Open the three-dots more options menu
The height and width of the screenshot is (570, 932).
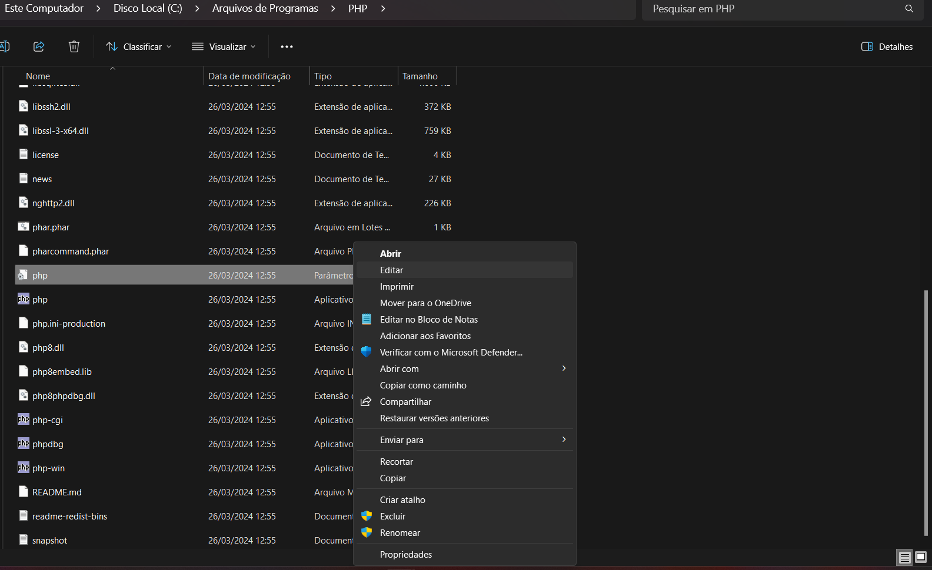click(x=287, y=46)
